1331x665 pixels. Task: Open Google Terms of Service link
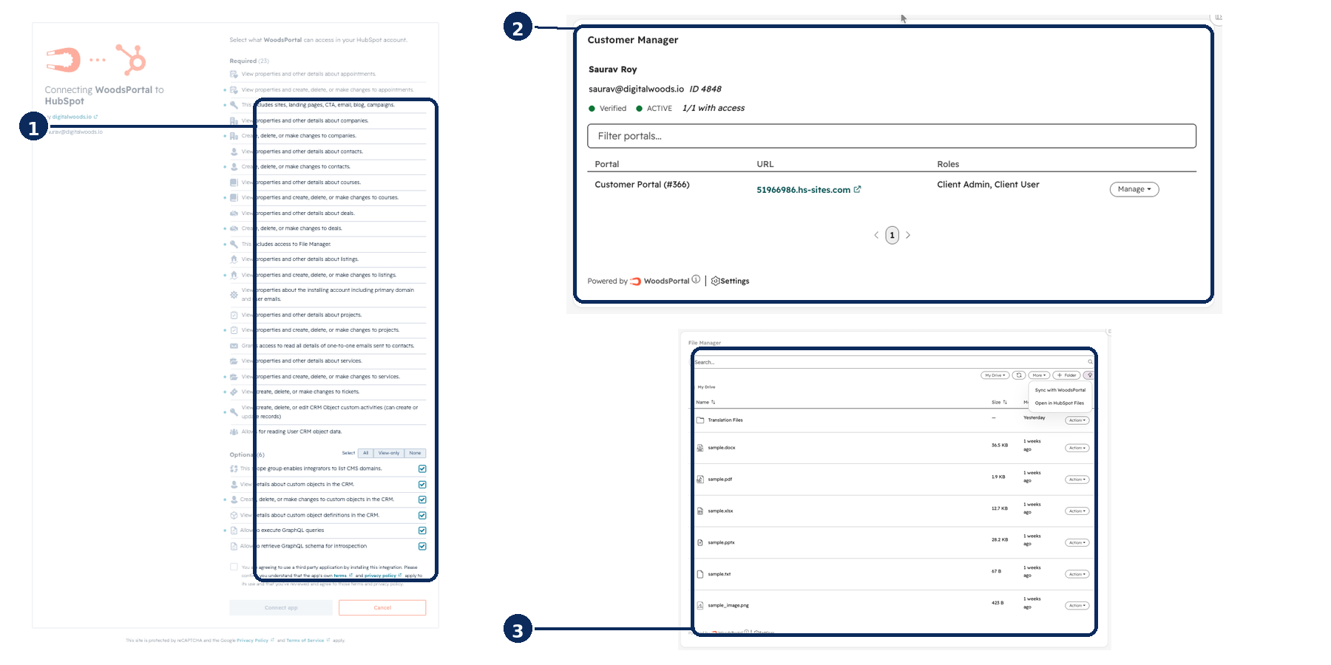click(307, 641)
